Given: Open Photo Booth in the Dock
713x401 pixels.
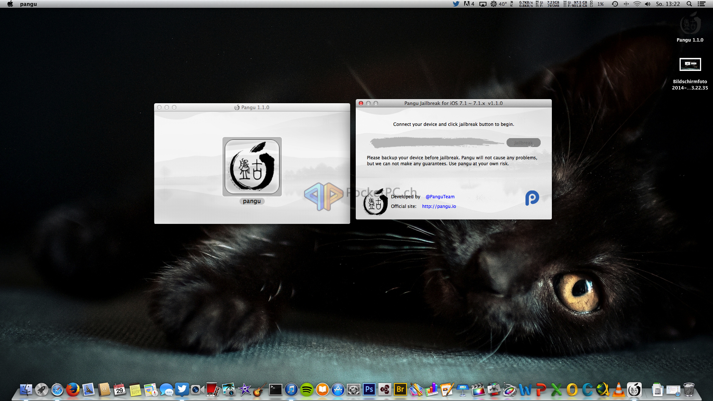Looking at the screenshot, I should click(x=213, y=389).
